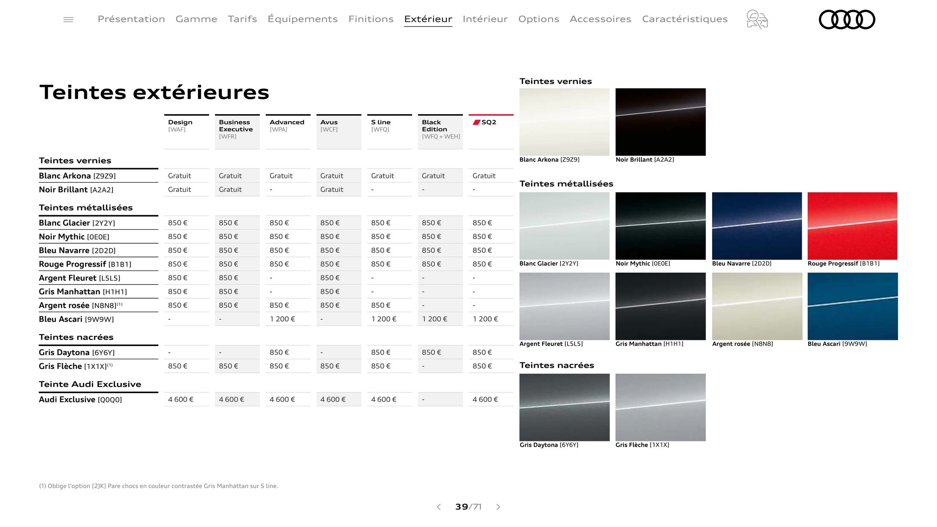Select the Blanc Glacier color swatch

click(x=564, y=226)
